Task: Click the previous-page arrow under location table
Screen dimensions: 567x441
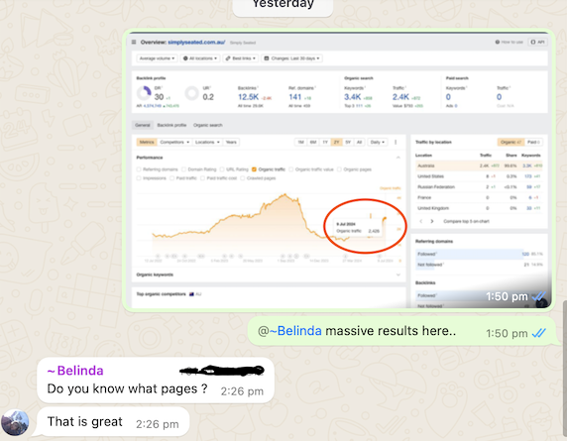Action: pos(420,221)
